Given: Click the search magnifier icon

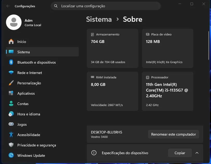Looking at the screenshot, I should [56, 6].
